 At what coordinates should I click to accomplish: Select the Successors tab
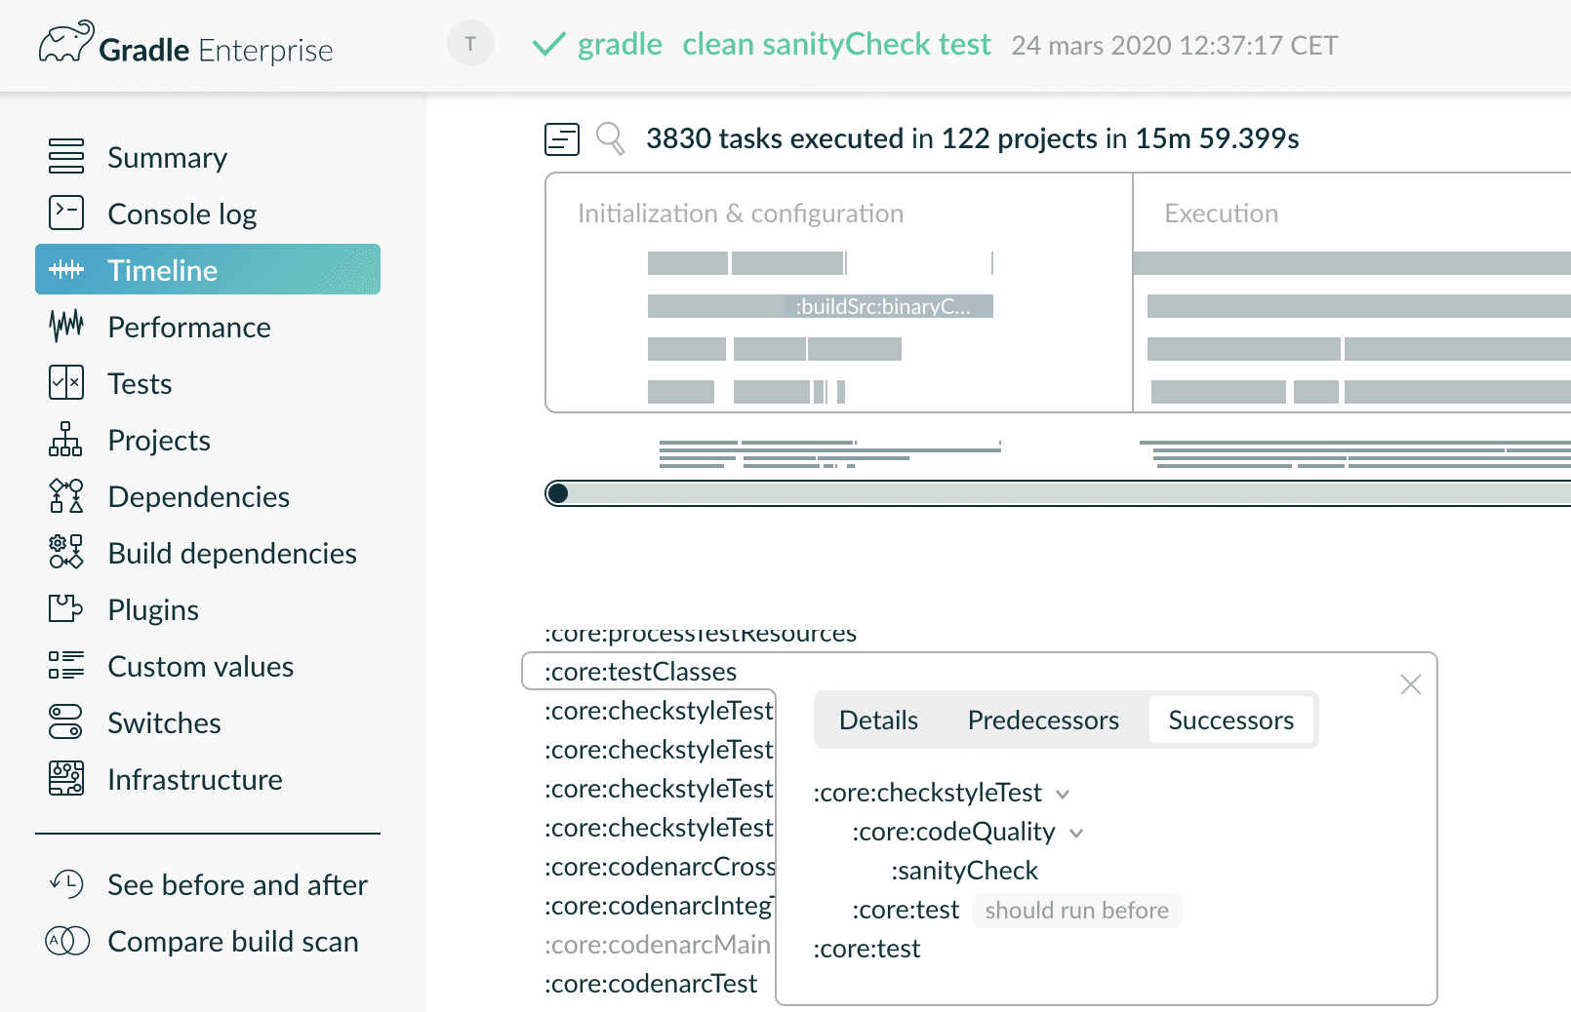(x=1231, y=720)
